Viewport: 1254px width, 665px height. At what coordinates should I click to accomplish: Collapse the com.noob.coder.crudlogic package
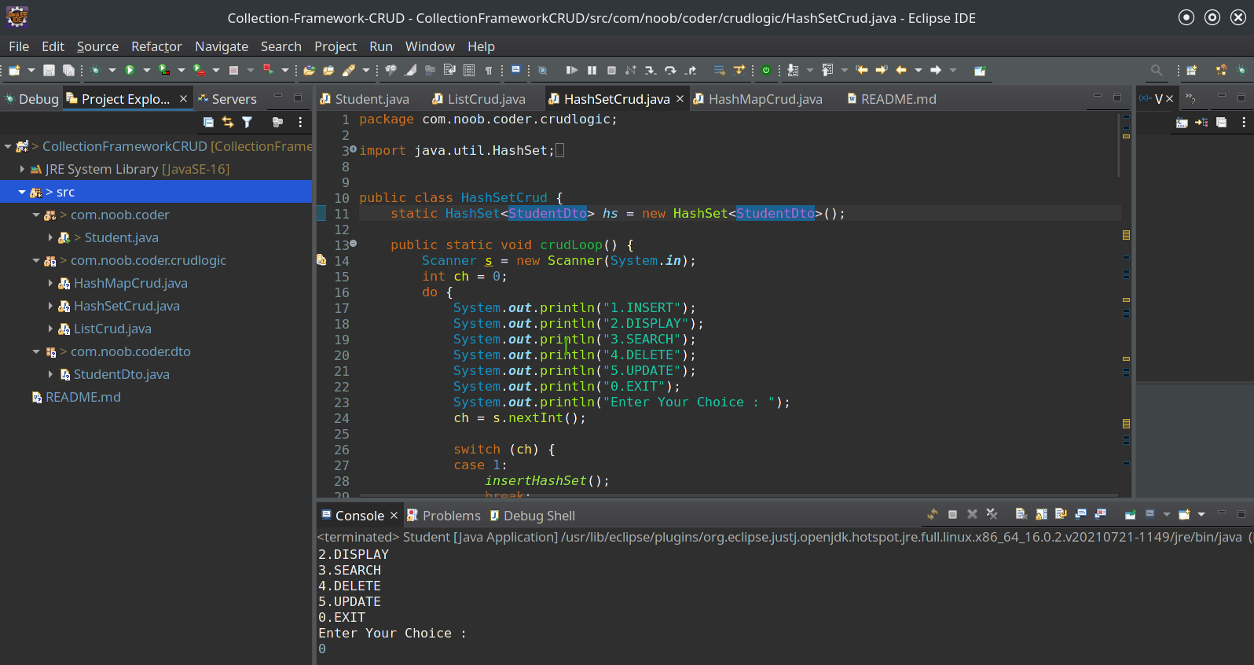[x=36, y=260]
